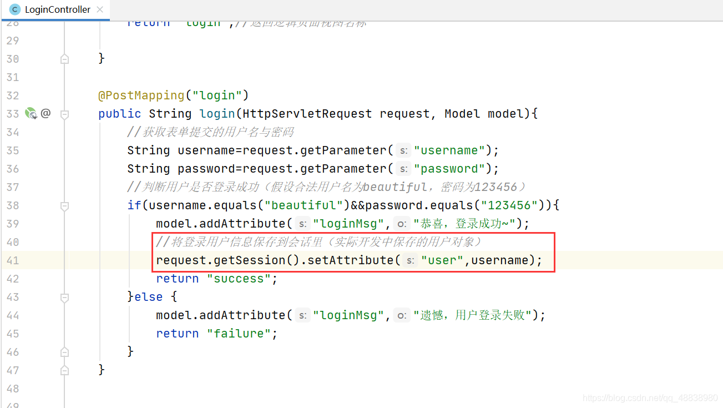This screenshot has width=723, height=408.
Task: Click the @PostMapping annotation
Action: [x=141, y=95]
